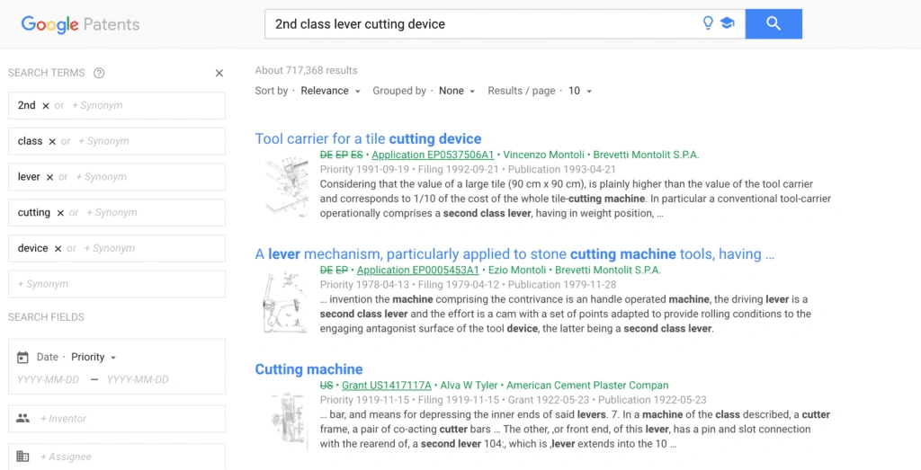Click the calendar date icon

pyautogui.click(x=22, y=357)
